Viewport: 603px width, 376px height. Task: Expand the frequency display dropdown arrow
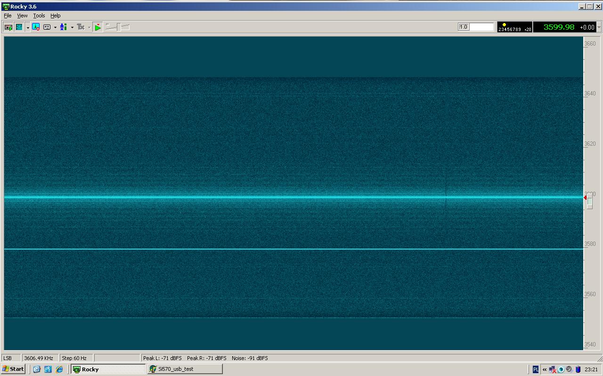click(x=599, y=27)
